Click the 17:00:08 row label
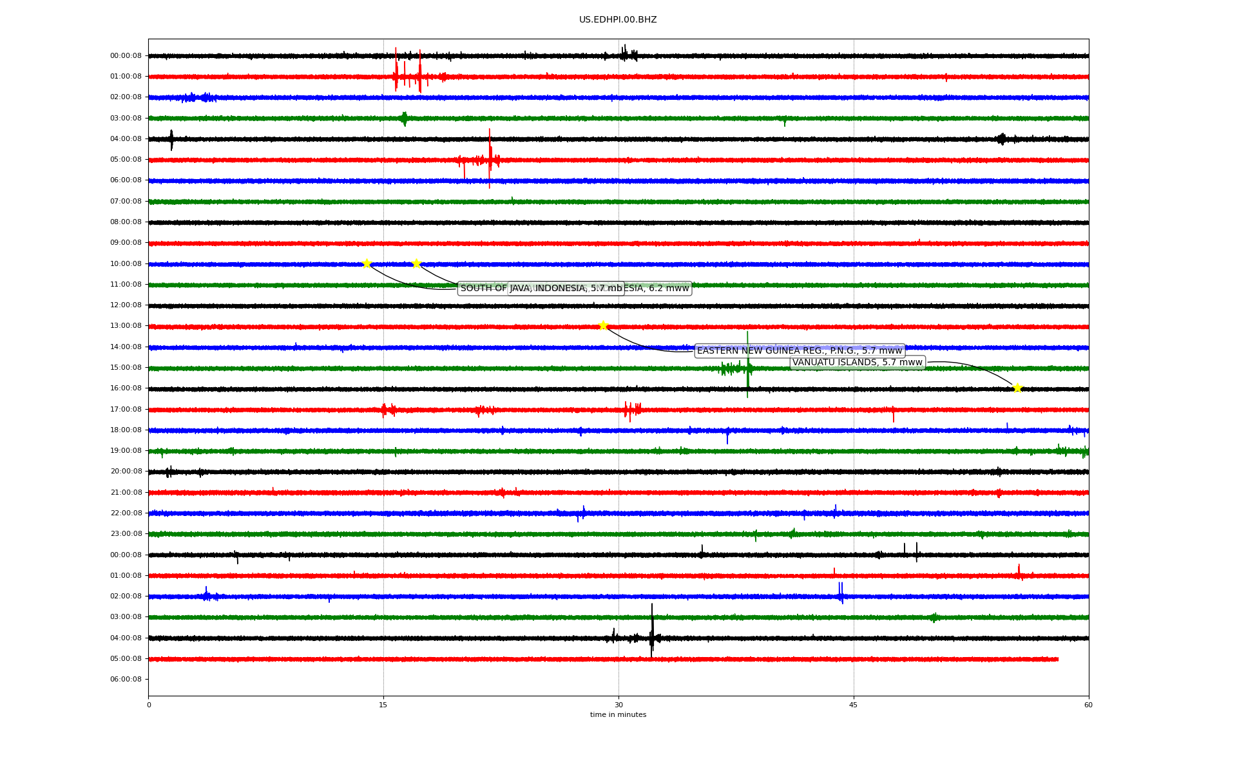This screenshot has height=773, width=1237. coord(126,409)
